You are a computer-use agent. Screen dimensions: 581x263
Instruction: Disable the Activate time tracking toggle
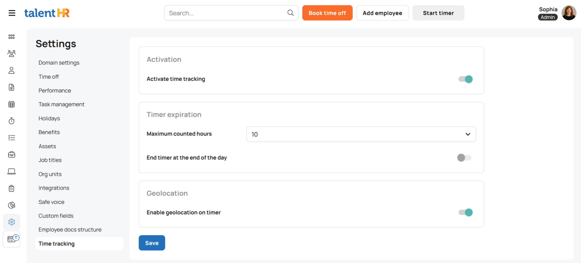click(x=465, y=79)
